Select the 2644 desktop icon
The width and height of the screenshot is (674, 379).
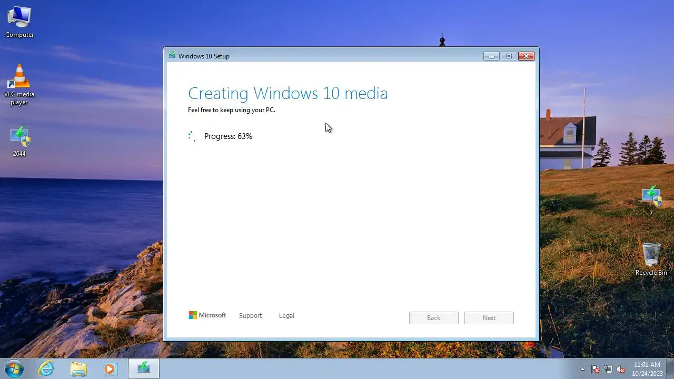click(19, 142)
